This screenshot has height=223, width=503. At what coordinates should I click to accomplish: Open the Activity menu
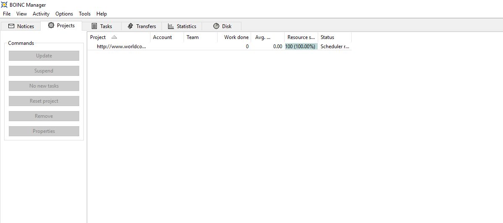(41, 14)
